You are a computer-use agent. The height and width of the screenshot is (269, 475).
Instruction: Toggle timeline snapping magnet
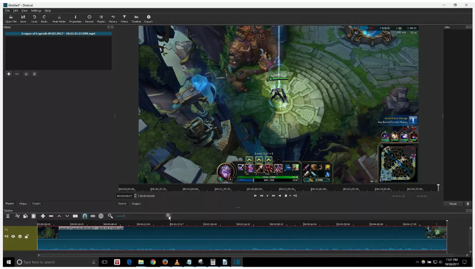[85, 216]
